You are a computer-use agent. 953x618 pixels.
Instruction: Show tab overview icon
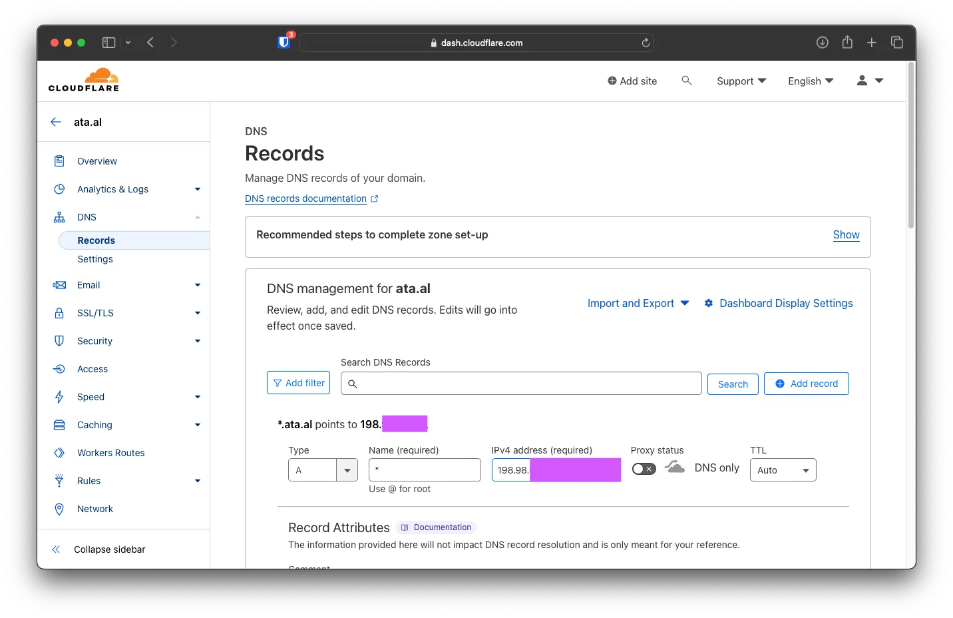(x=897, y=43)
